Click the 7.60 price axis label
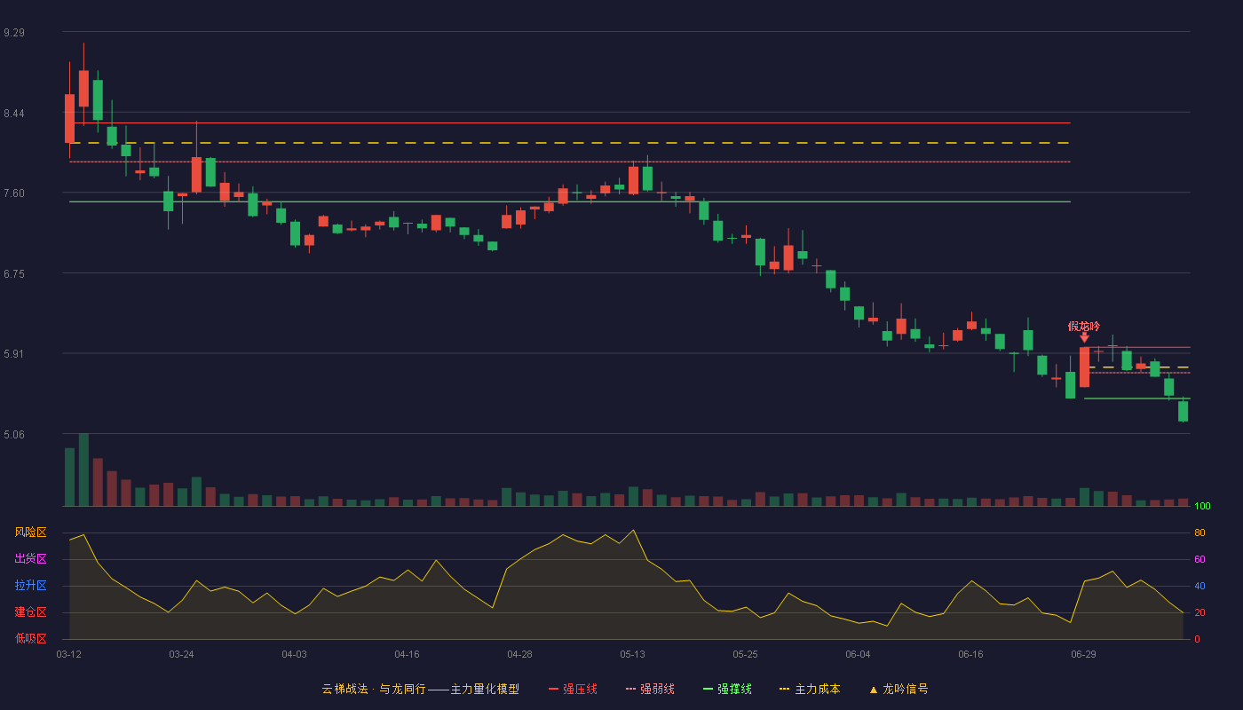This screenshot has width=1243, height=710. [x=14, y=193]
